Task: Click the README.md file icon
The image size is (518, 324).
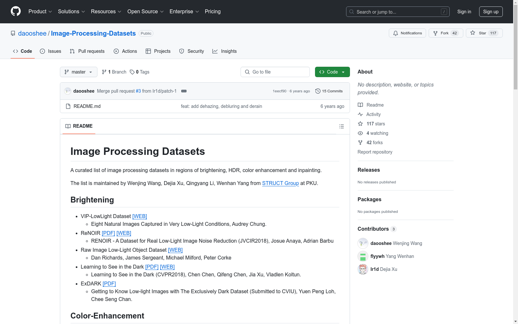Action: 68,106
